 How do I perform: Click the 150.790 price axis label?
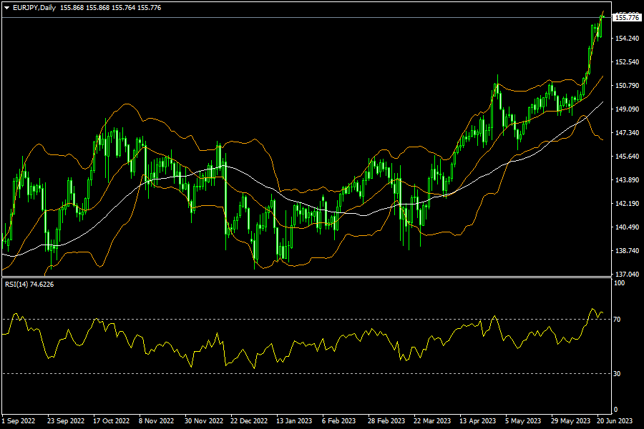627,85
